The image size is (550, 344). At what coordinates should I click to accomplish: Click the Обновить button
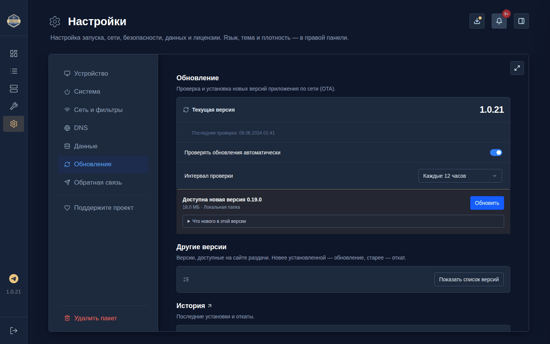487,203
